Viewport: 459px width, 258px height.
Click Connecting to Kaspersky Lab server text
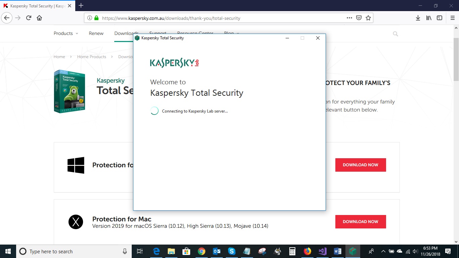pyautogui.click(x=195, y=111)
